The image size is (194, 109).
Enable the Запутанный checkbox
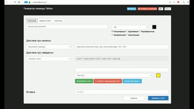coord(127,35)
